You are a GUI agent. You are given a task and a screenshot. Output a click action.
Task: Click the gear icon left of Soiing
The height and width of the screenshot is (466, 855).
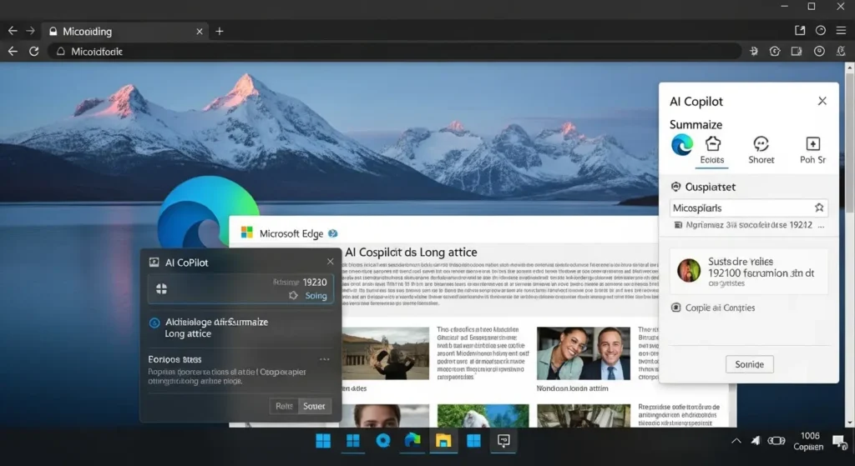tap(293, 295)
